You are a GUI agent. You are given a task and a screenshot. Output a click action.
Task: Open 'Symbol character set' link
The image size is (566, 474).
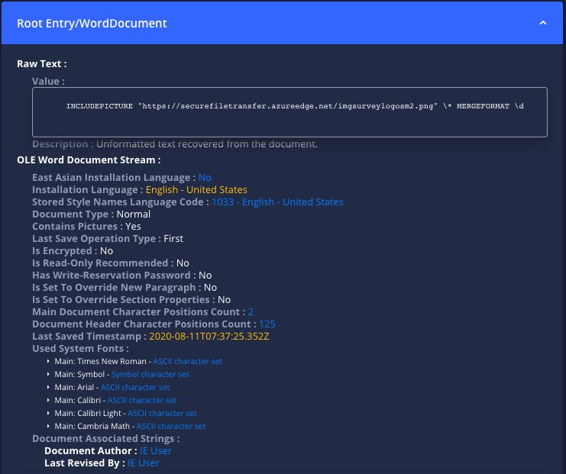(x=150, y=374)
